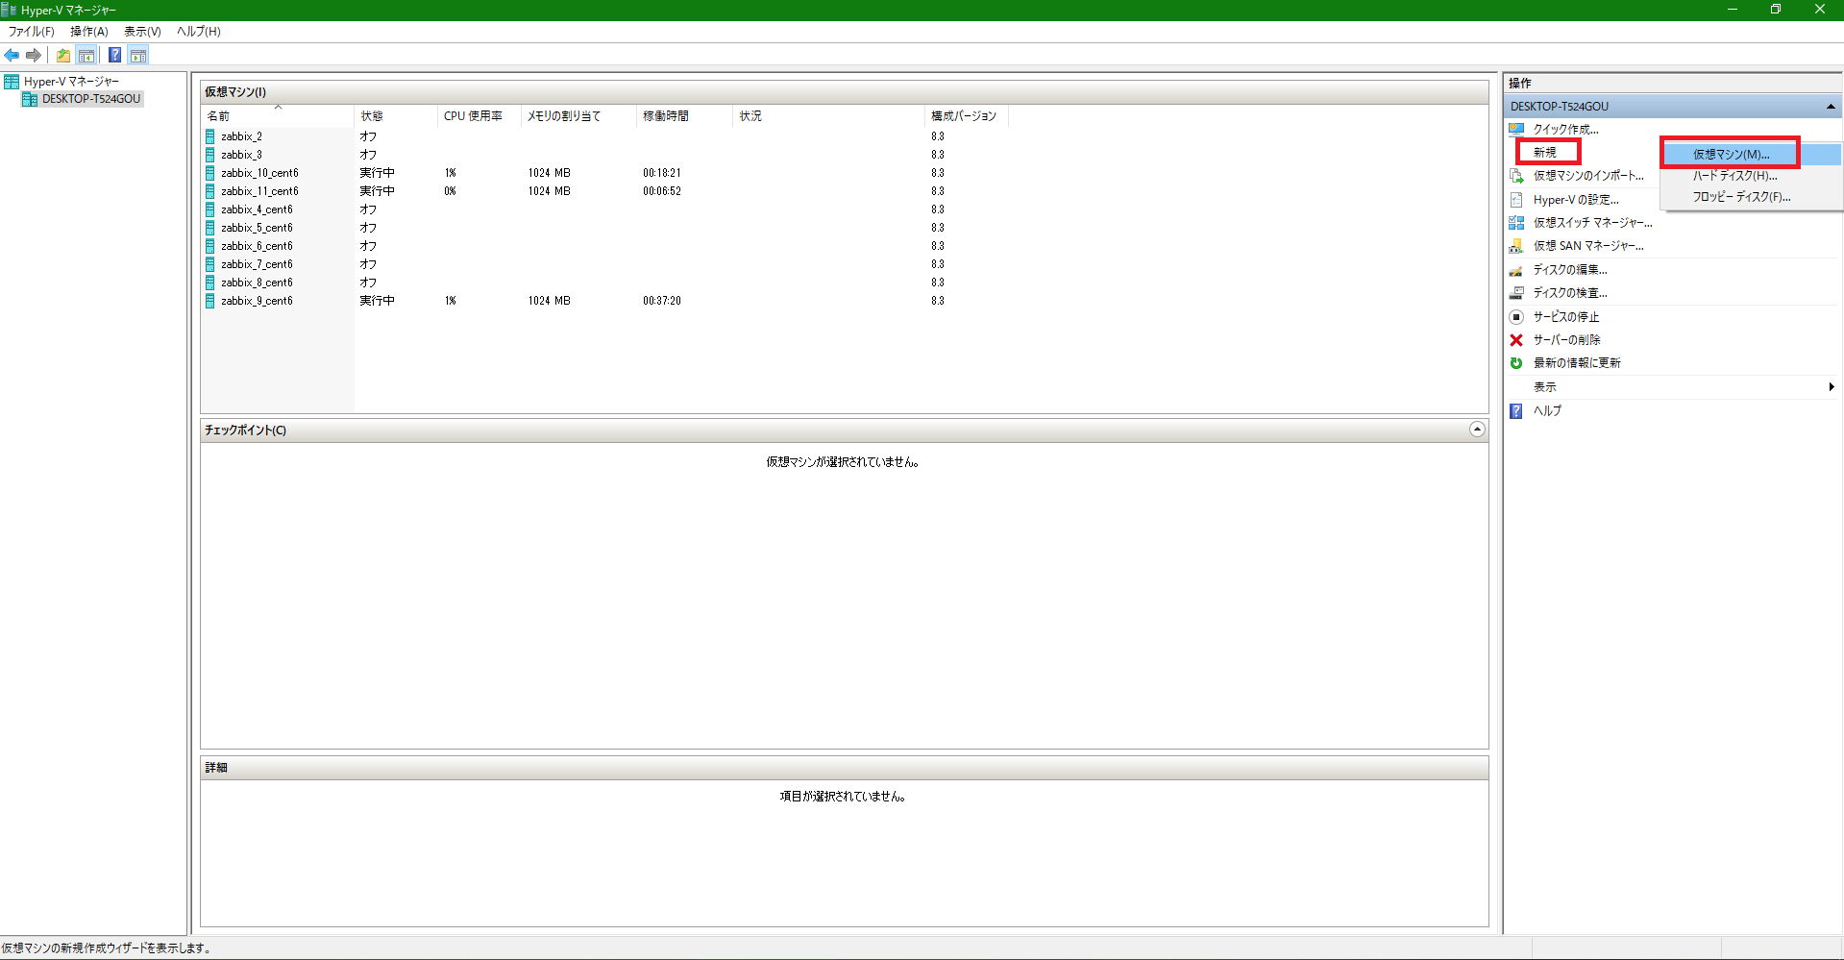This screenshot has height=960, width=1844.
Task: Click the VM icon beside zabbix_9_cent6
Action: click(x=210, y=301)
